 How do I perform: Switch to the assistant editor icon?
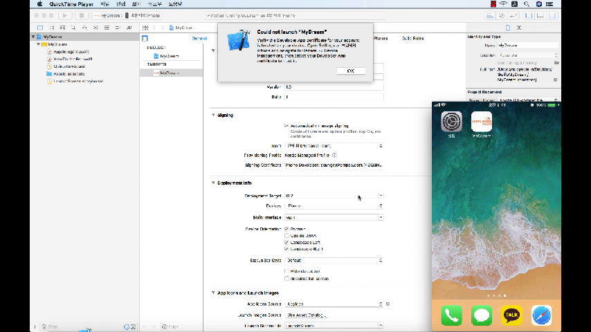(502, 15)
